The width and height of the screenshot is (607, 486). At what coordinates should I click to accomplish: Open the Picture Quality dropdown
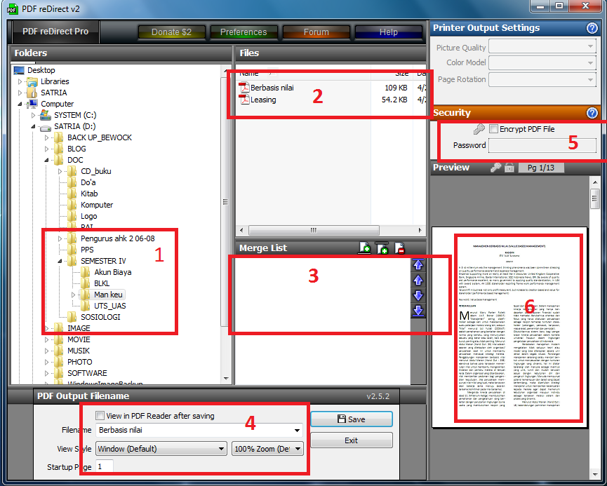pos(542,47)
